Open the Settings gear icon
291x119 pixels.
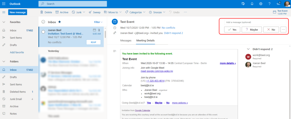(x=261, y=4)
